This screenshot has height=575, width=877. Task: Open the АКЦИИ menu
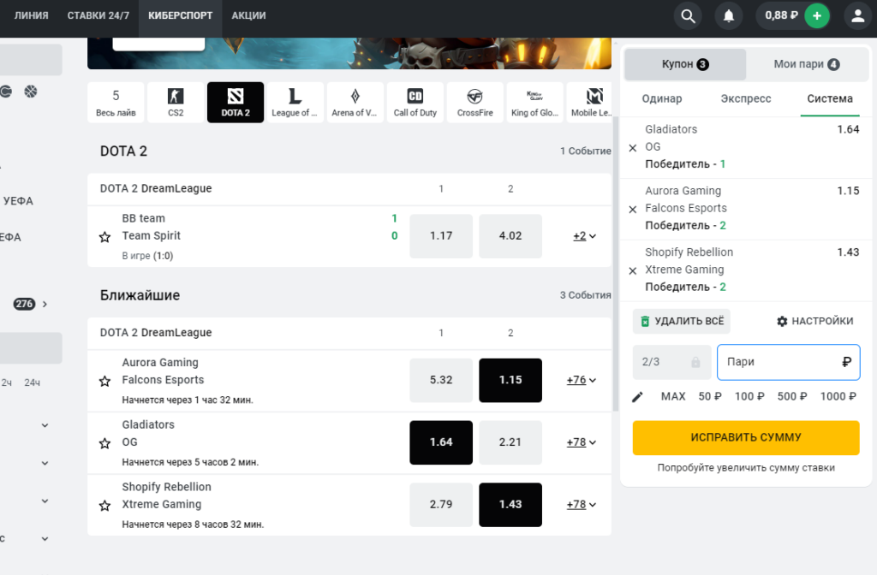coord(249,15)
